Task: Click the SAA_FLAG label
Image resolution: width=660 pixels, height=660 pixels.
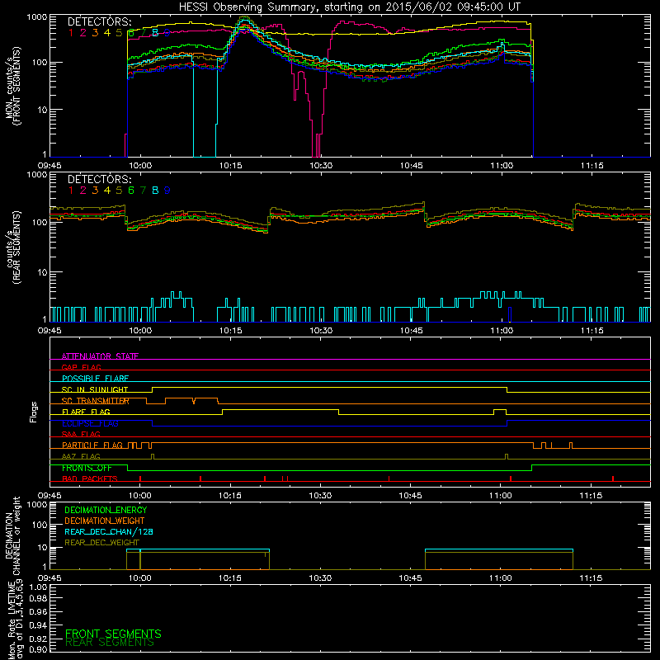Action: click(x=81, y=434)
